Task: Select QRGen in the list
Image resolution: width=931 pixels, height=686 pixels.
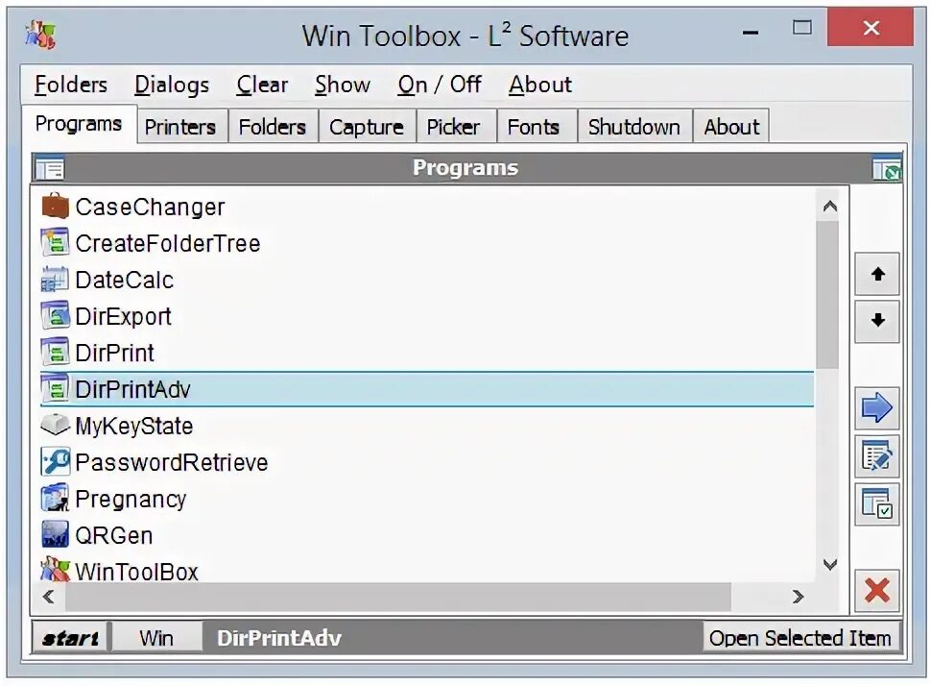Action: tap(426, 535)
